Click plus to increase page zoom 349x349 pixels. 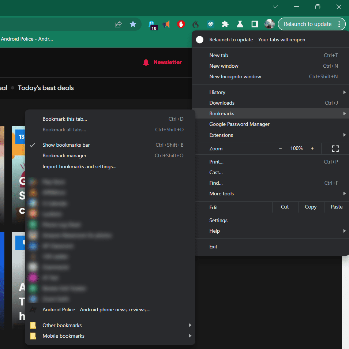pos(312,149)
